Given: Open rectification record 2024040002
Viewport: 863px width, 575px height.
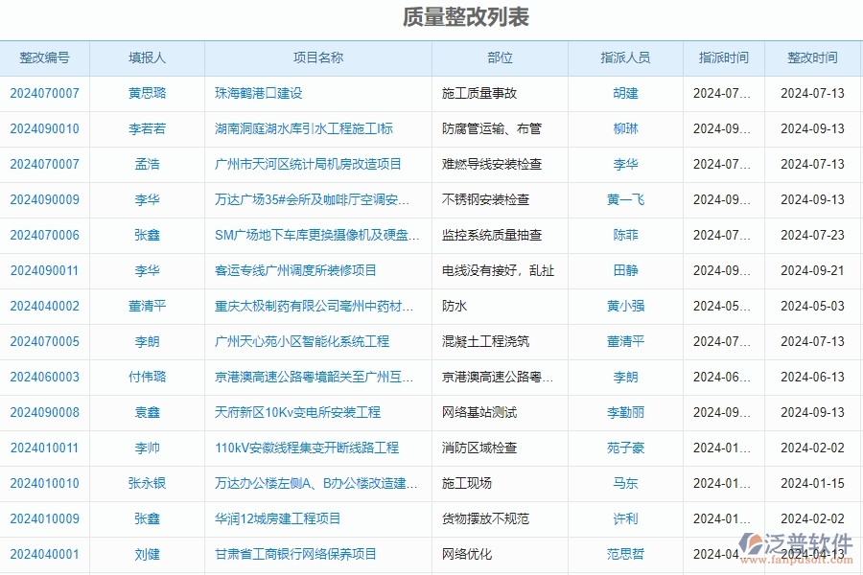Looking at the screenshot, I should point(44,306).
